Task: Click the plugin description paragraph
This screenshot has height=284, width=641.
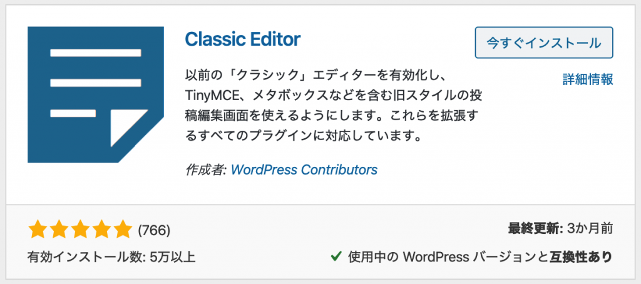Action: (x=333, y=104)
